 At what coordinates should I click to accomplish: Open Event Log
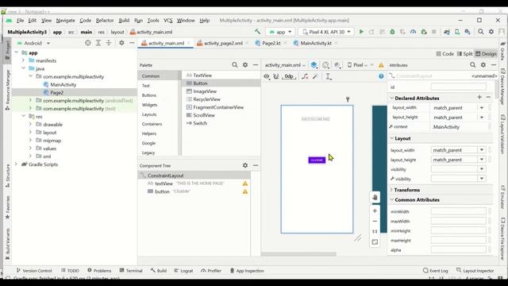click(436, 270)
